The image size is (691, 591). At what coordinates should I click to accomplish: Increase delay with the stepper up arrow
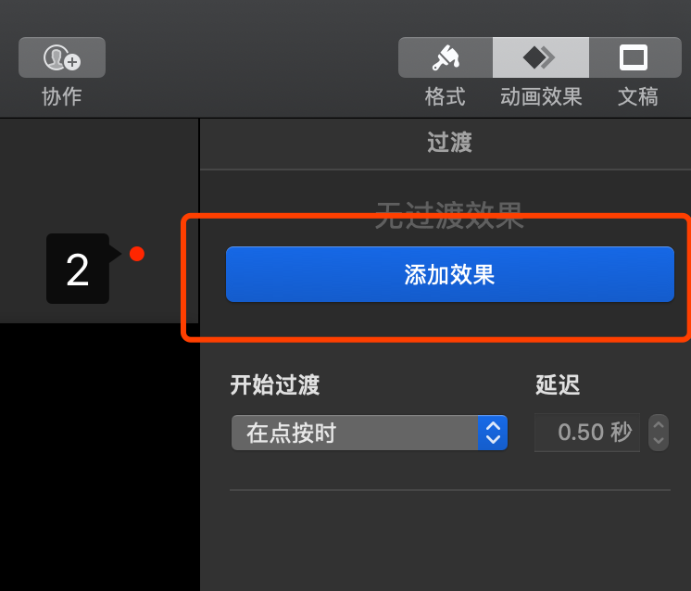659,424
